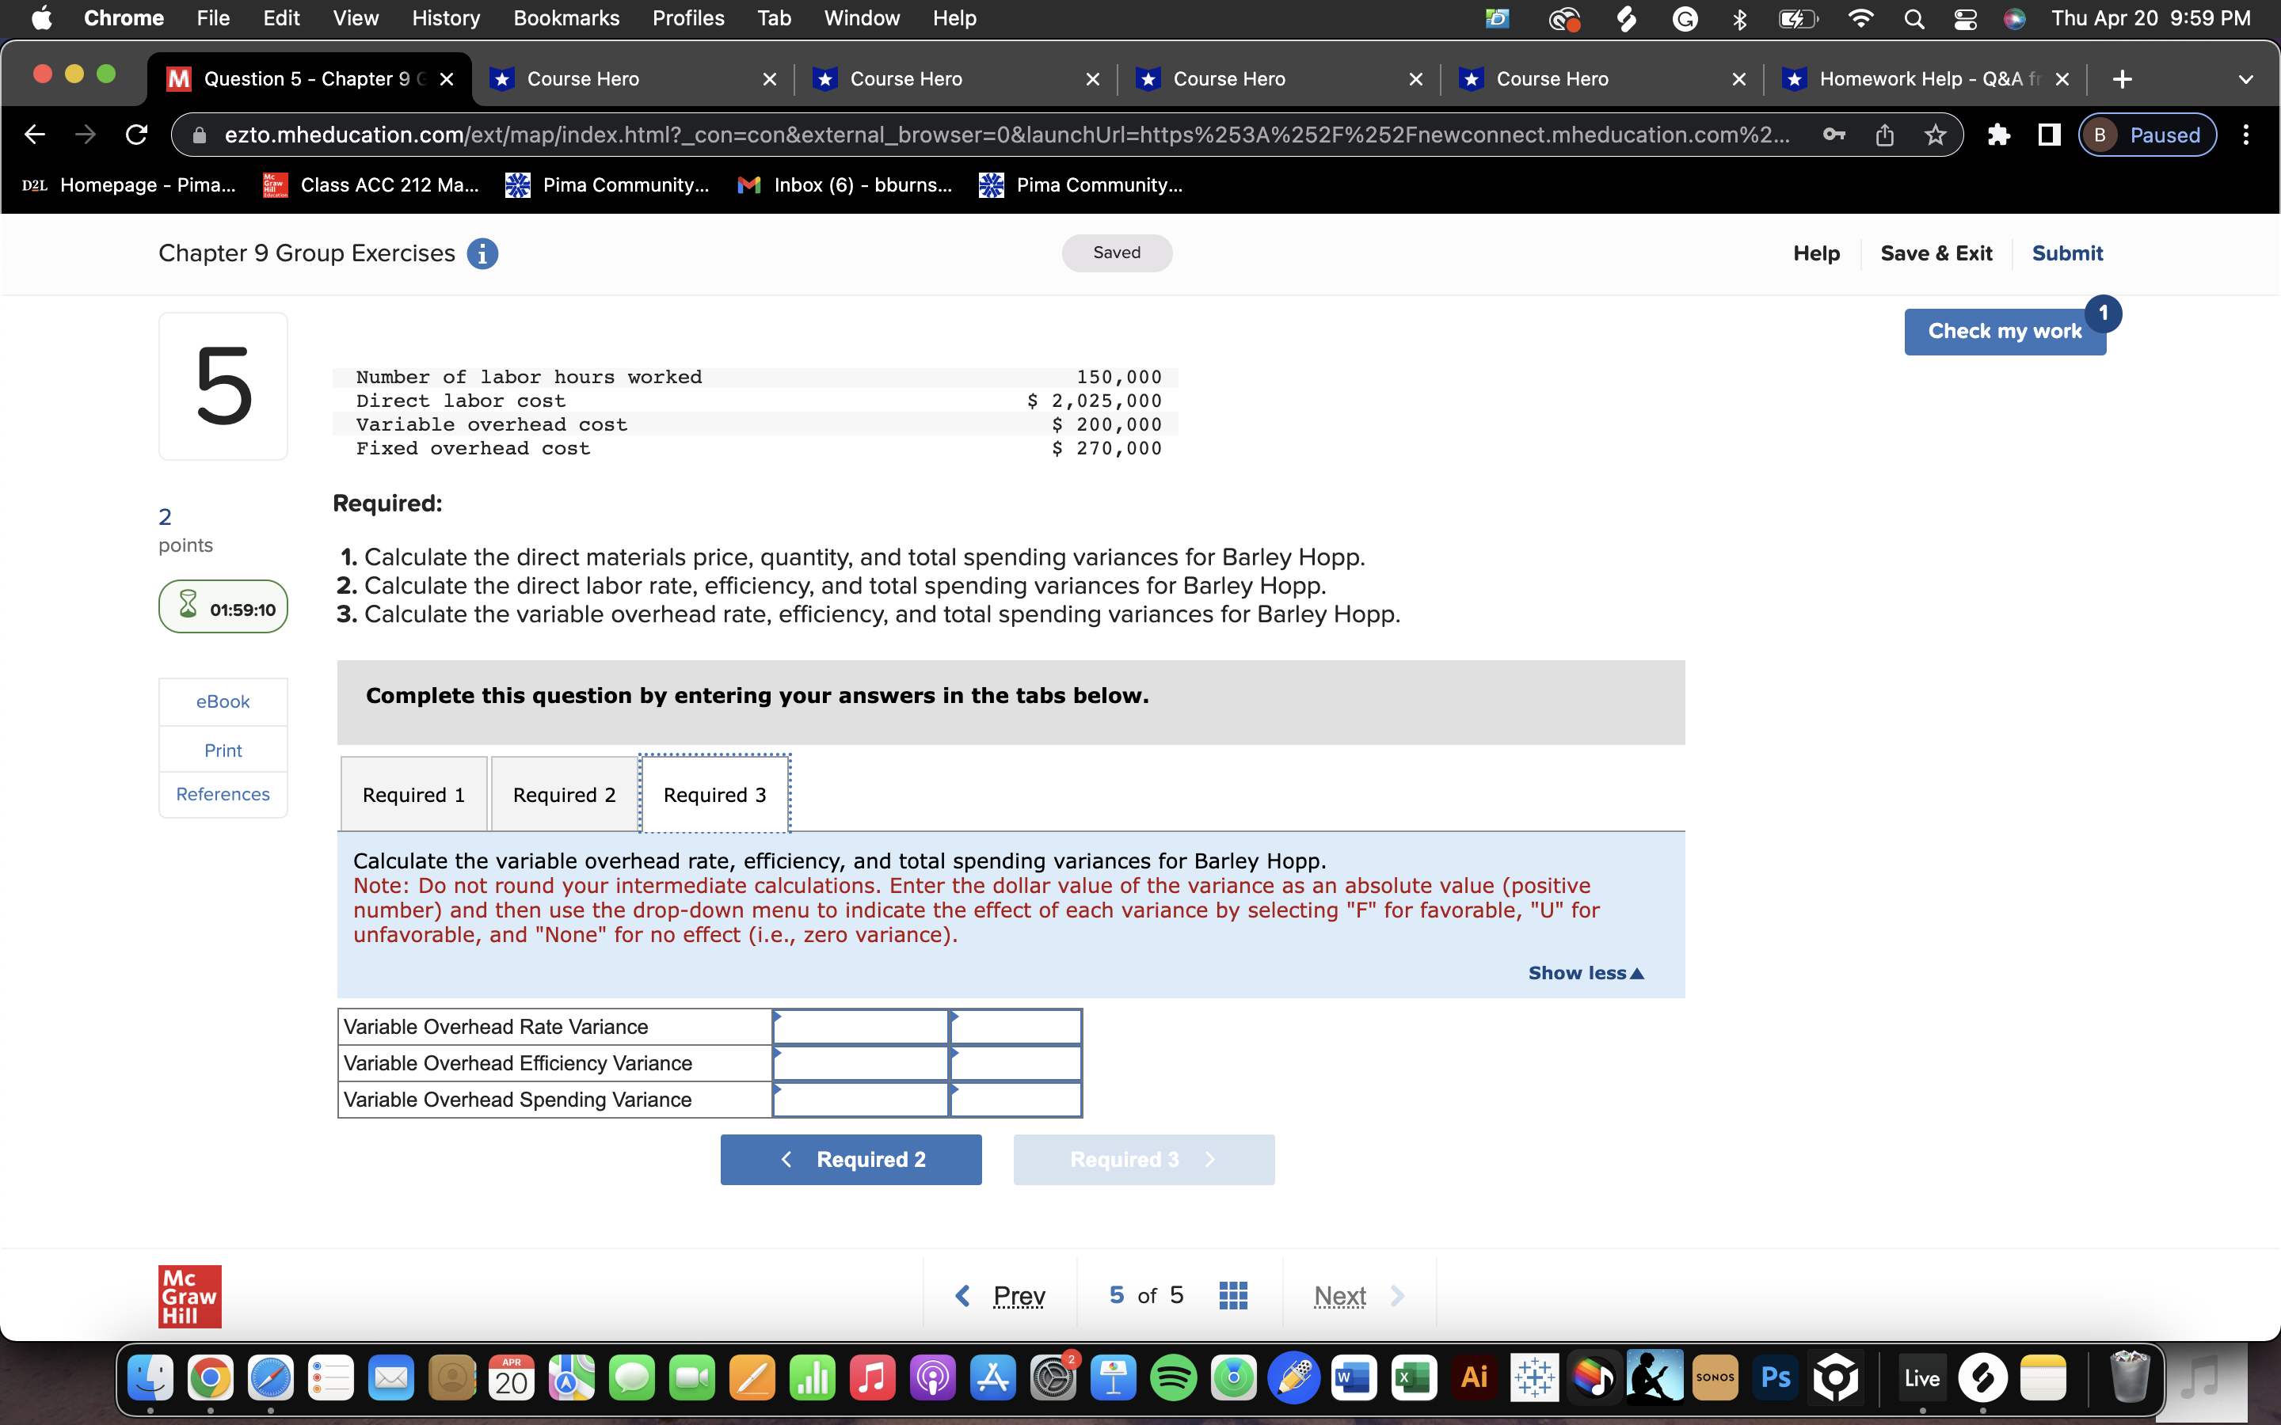Image resolution: width=2281 pixels, height=1425 pixels.
Task: Reload the page with refresh icon
Action: [137, 135]
